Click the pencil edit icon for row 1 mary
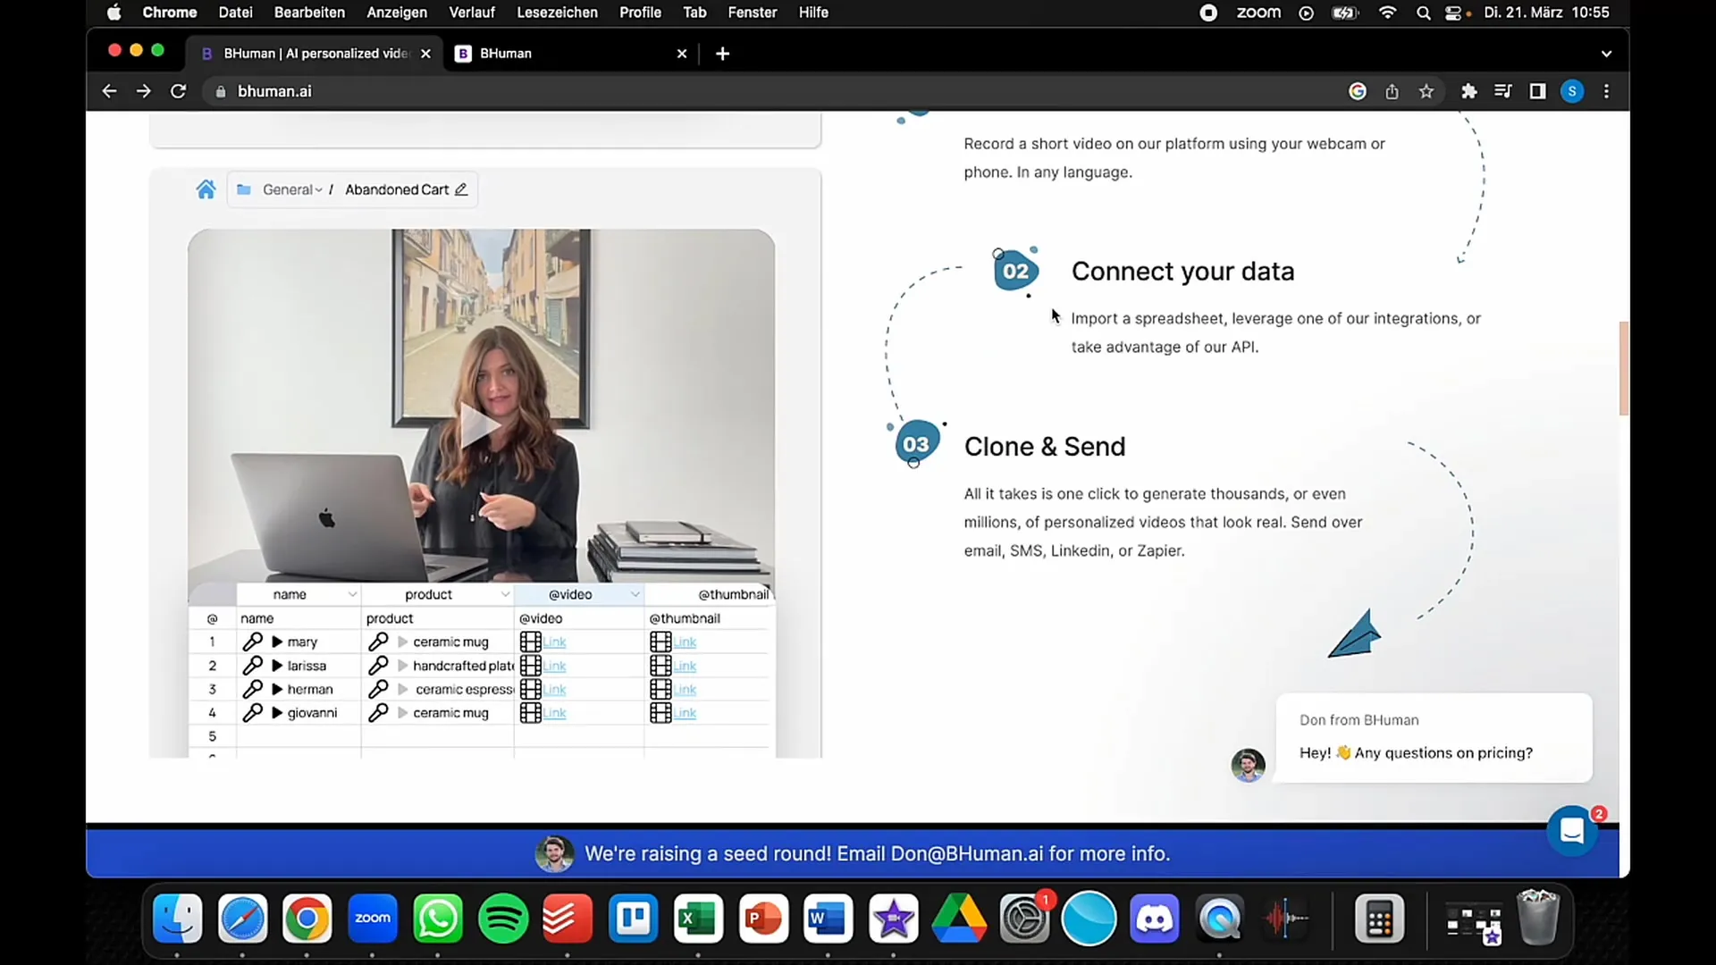Viewport: 1716px width, 965px height. click(251, 641)
